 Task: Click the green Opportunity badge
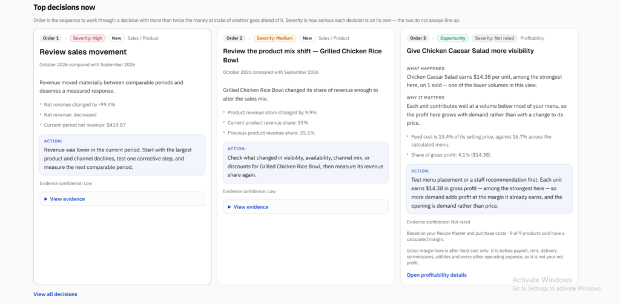[453, 38]
